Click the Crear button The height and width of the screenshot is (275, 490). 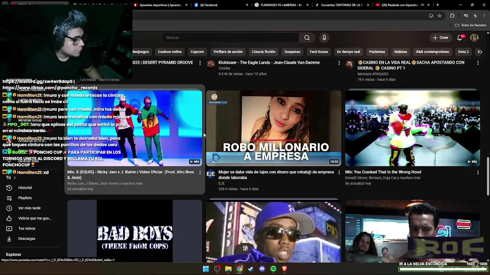pyautogui.click(x=441, y=37)
